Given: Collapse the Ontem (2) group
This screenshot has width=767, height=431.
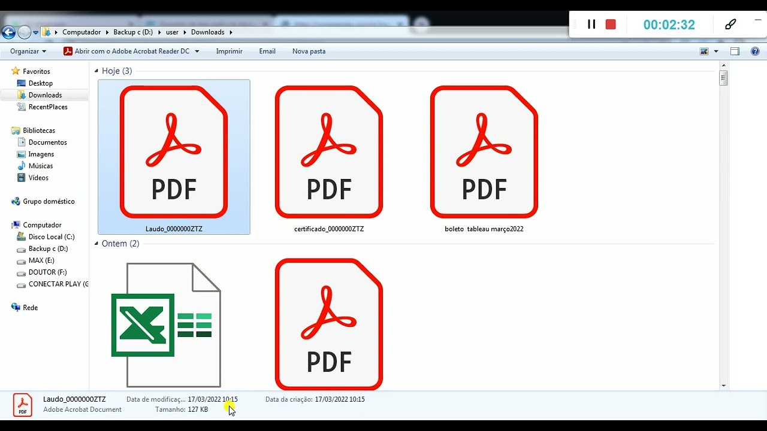Looking at the screenshot, I should pos(96,244).
